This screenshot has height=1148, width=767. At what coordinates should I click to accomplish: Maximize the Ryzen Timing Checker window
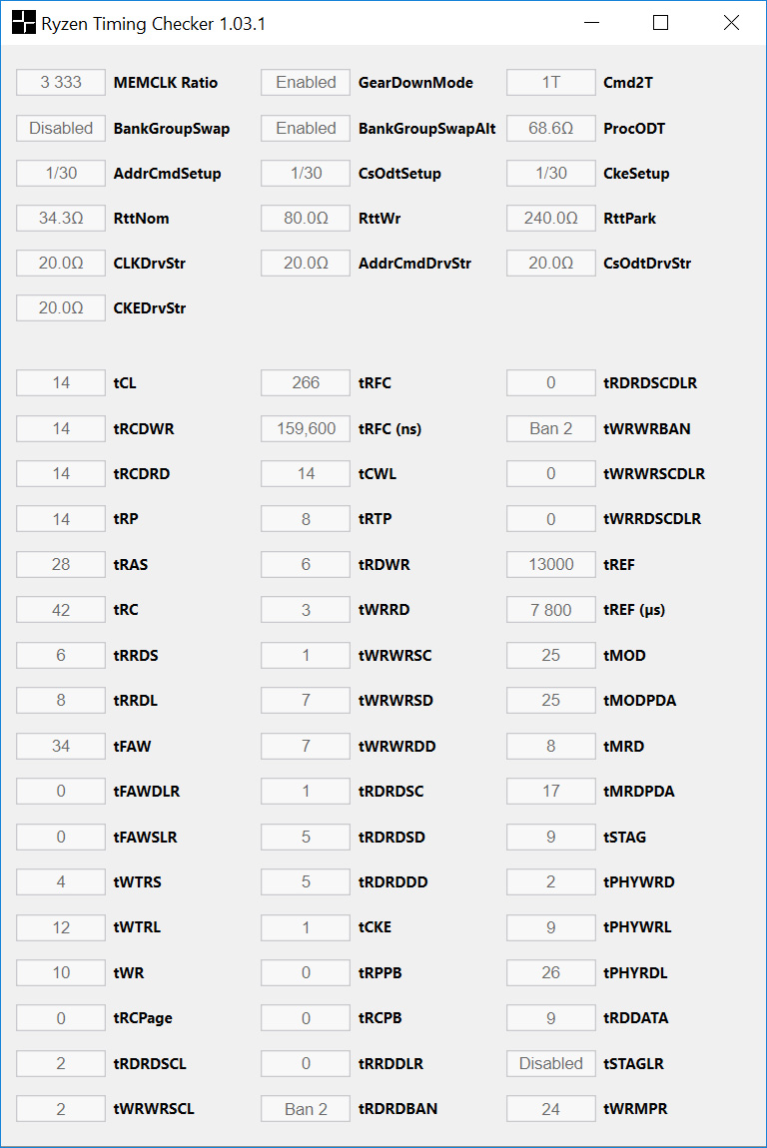click(x=660, y=23)
